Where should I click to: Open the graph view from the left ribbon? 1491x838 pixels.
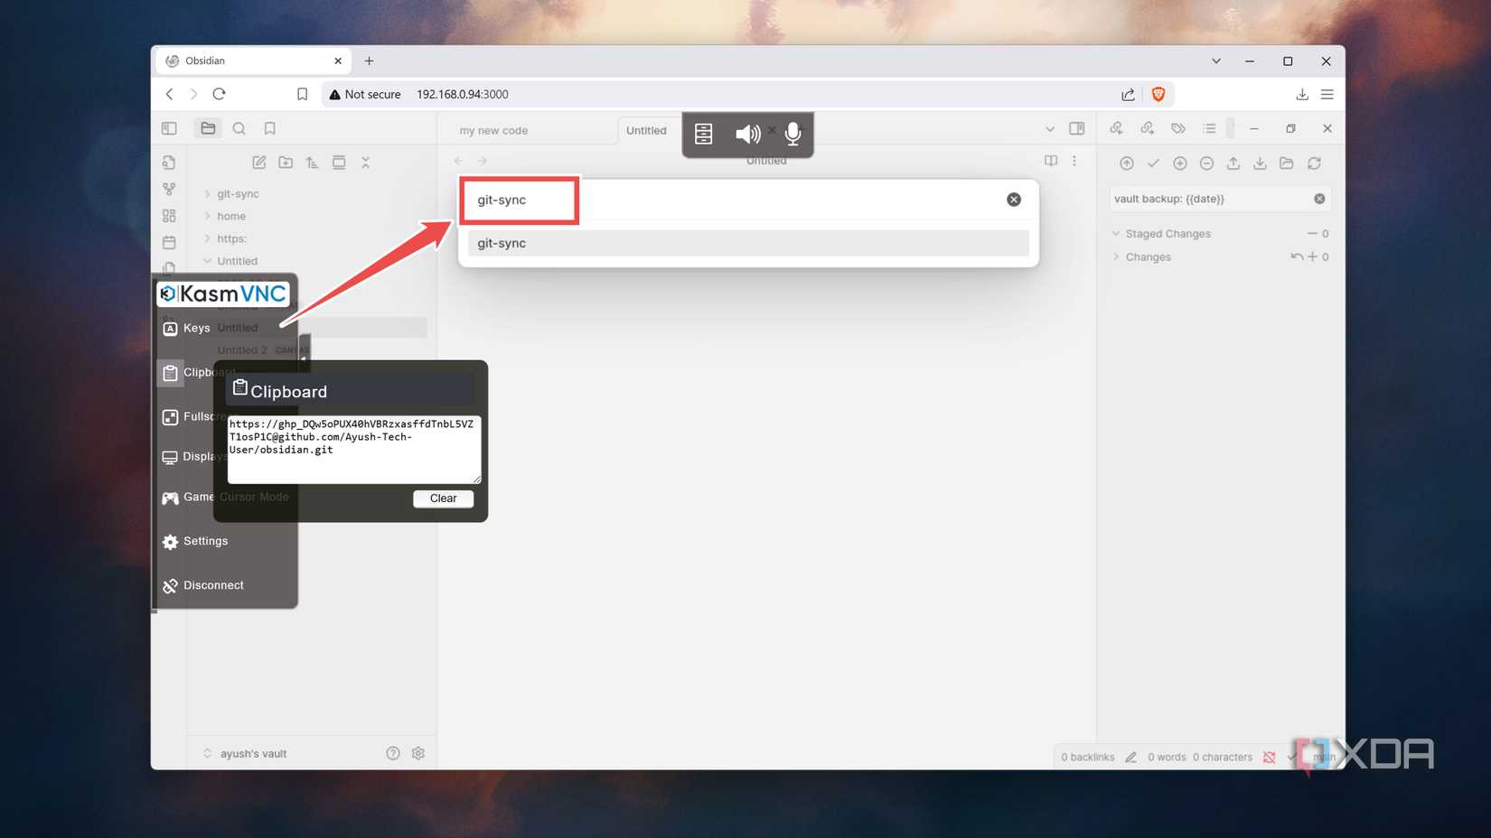[169, 190]
